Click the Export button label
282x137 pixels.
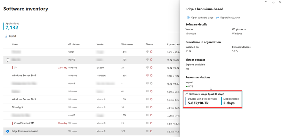point(12,36)
